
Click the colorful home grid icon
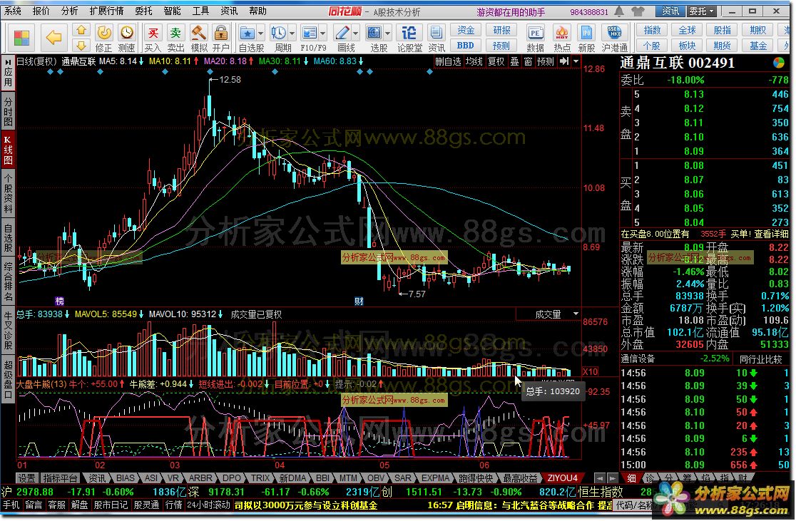tap(21, 38)
